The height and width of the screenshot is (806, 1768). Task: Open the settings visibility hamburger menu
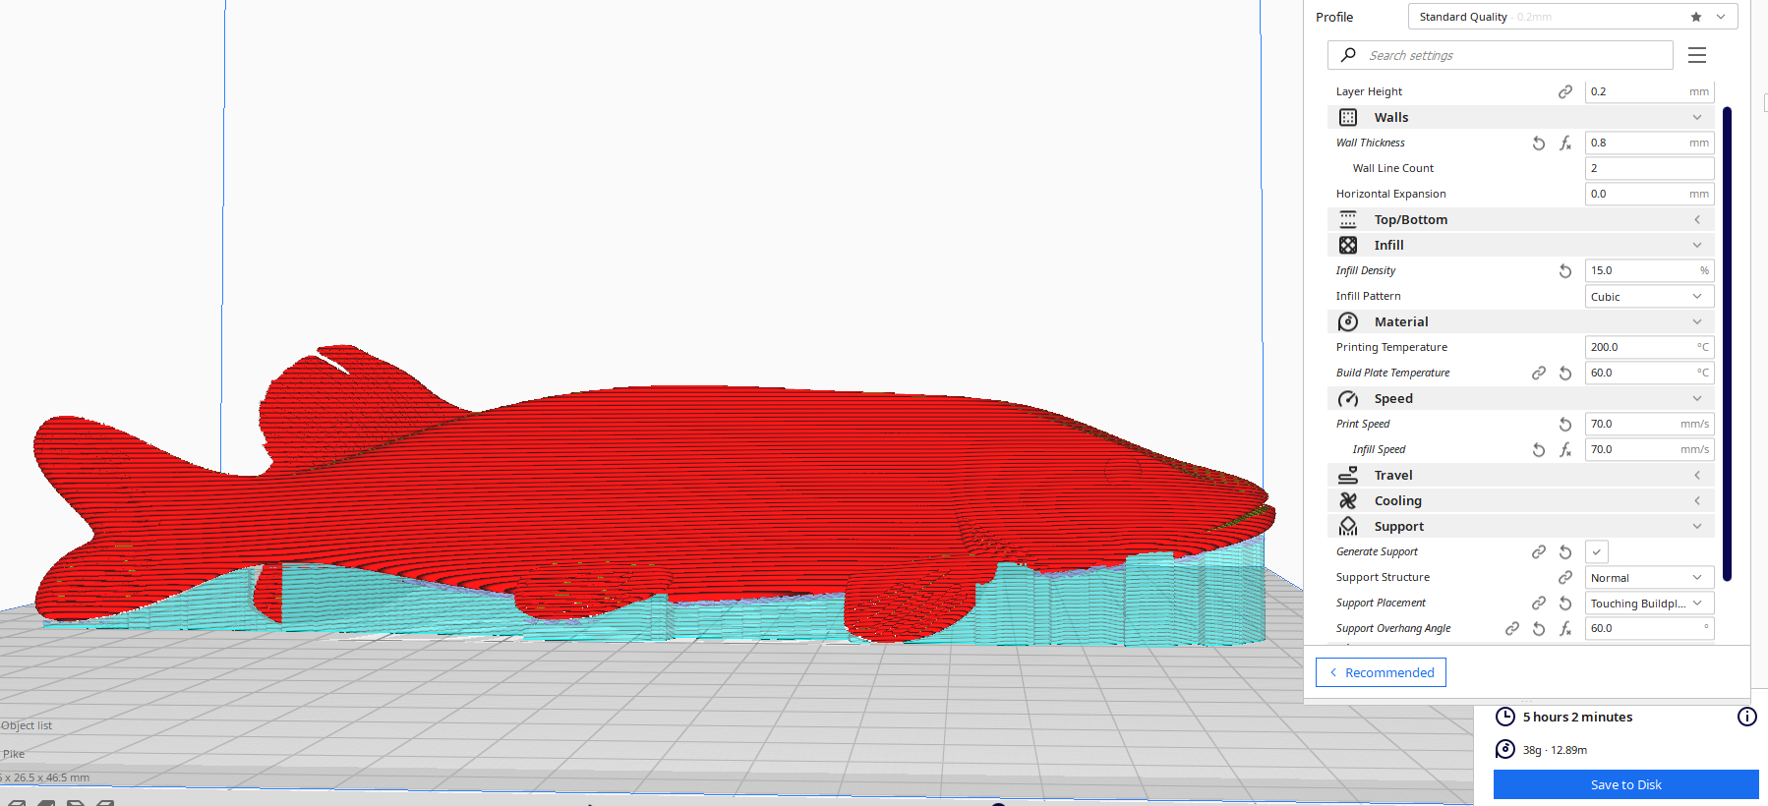coord(1696,55)
